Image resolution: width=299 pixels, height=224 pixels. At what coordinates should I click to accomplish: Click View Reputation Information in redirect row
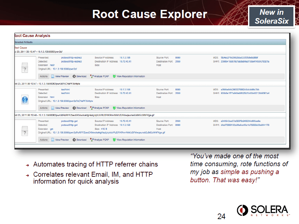pyautogui.click(x=131, y=77)
